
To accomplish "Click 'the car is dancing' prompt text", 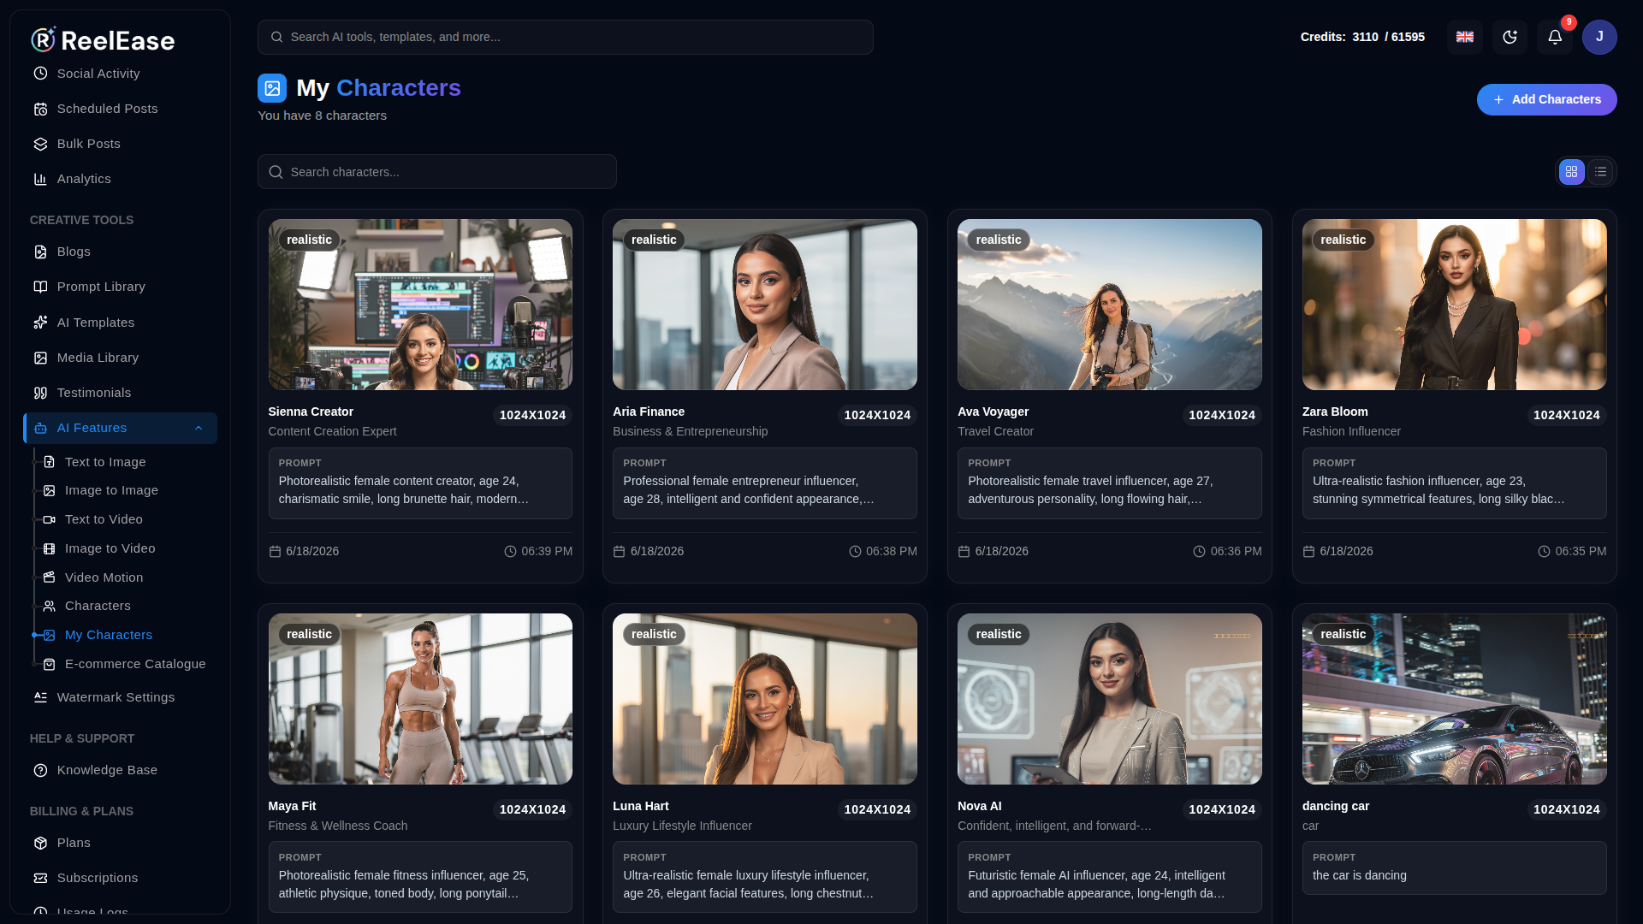I will [x=1360, y=875].
